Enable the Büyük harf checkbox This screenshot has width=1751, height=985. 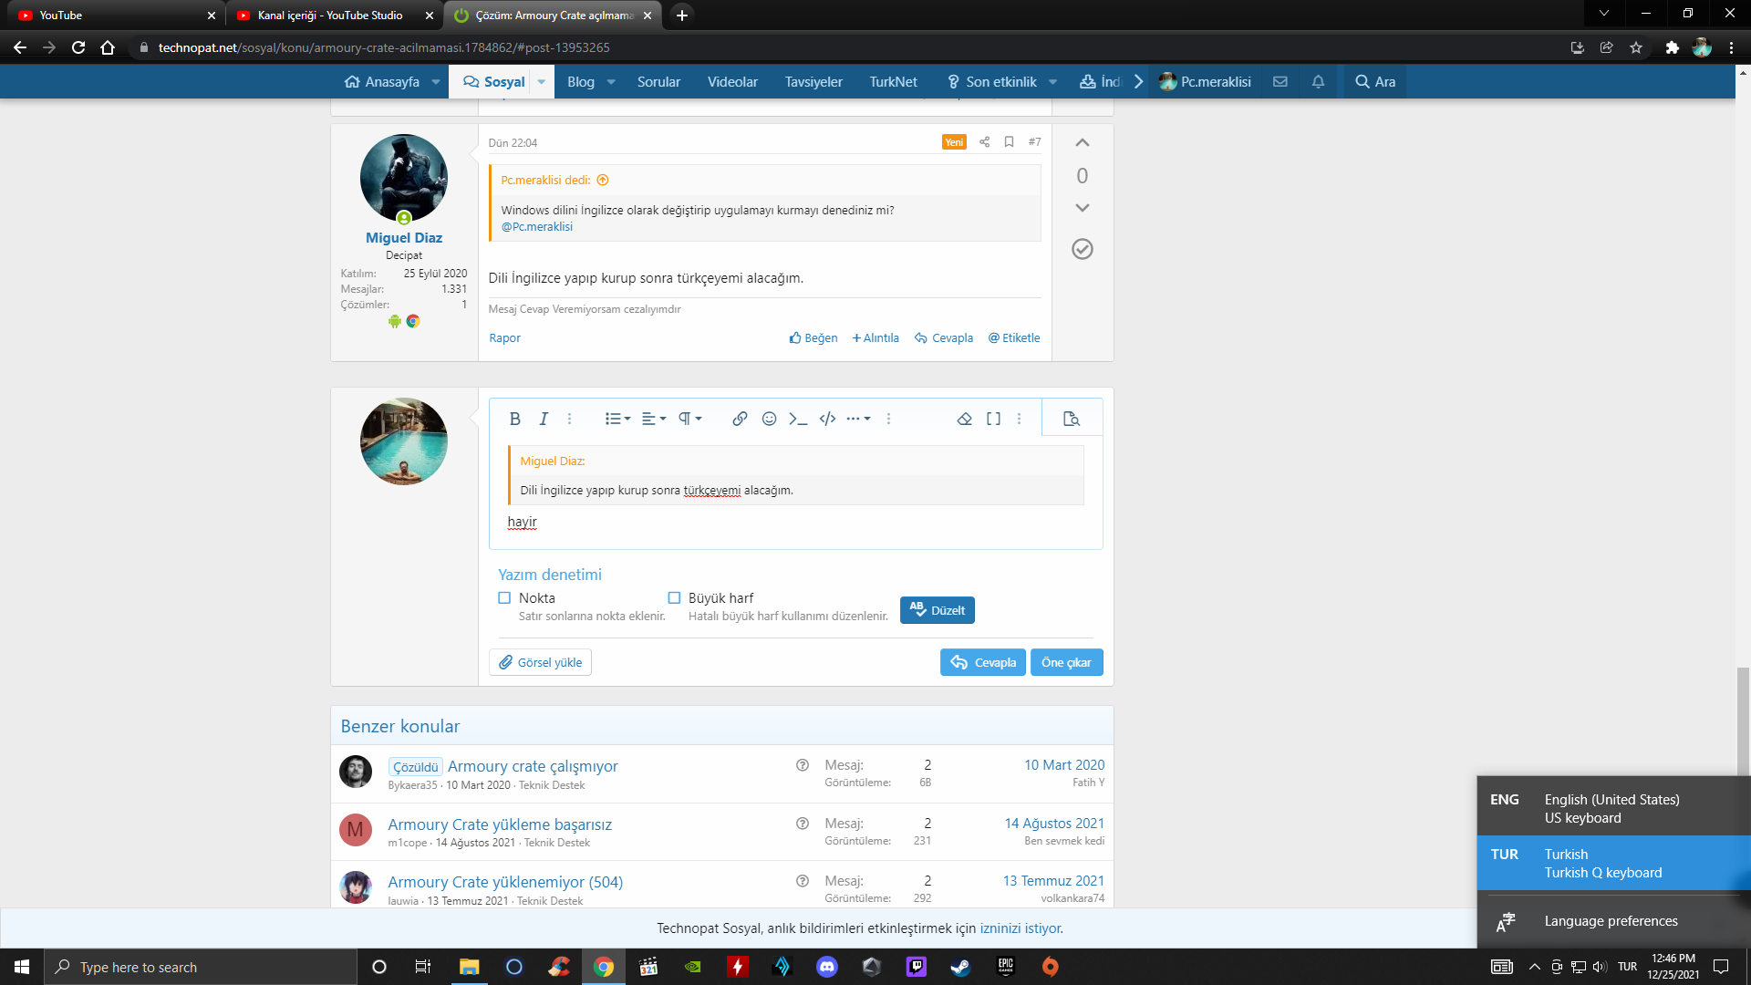tap(674, 598)
